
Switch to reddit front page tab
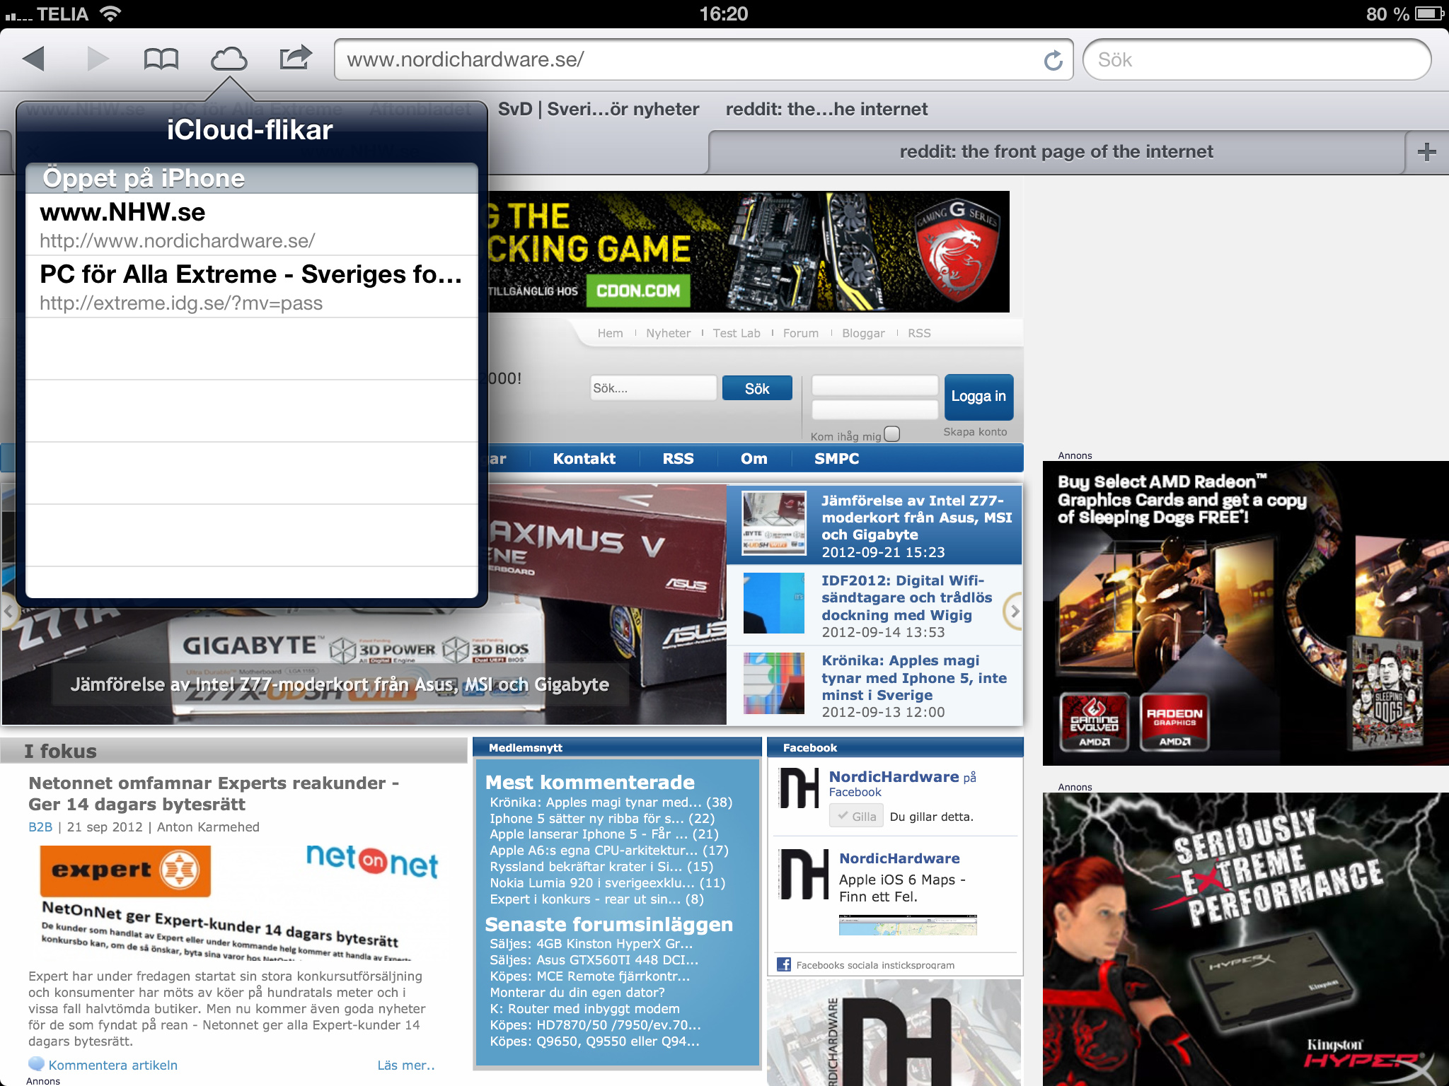pyautogui.click(x=1056, y=152)
